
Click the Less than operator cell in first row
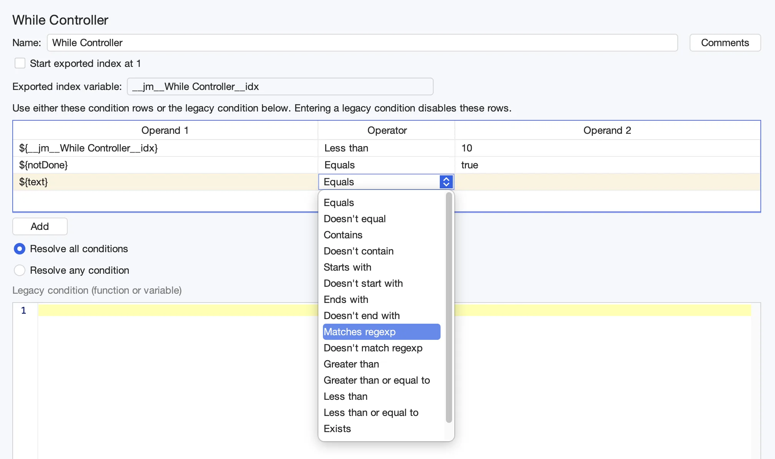(386, 148)
